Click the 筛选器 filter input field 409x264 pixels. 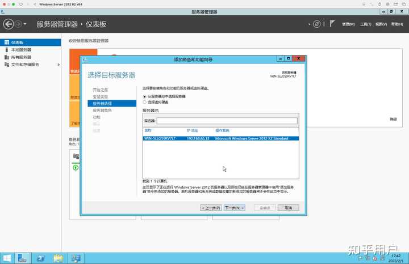(x=227, y=121)
